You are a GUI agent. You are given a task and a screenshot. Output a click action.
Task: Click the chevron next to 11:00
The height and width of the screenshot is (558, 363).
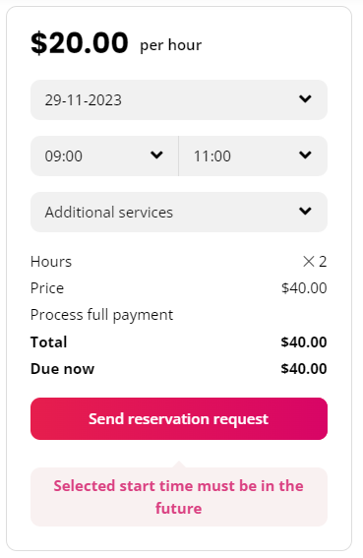tap(305, 155)
